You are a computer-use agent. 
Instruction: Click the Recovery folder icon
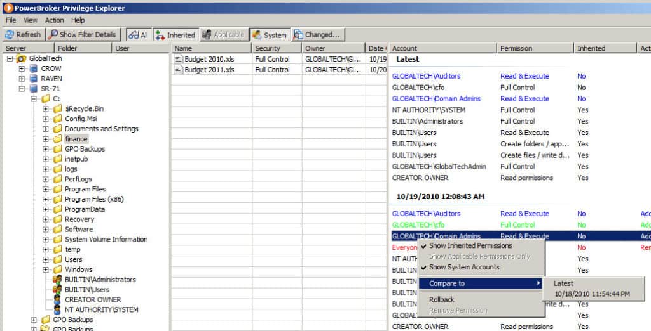[x=58, y=219]
